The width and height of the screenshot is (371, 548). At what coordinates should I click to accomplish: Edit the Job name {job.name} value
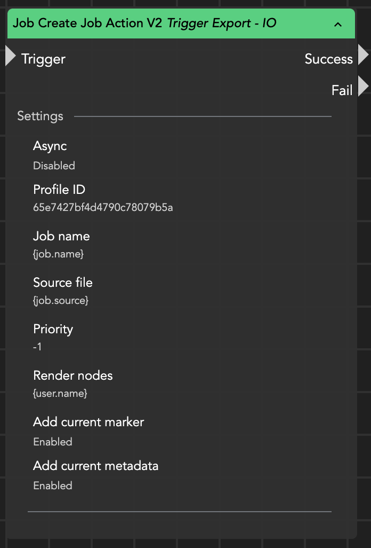59,254
